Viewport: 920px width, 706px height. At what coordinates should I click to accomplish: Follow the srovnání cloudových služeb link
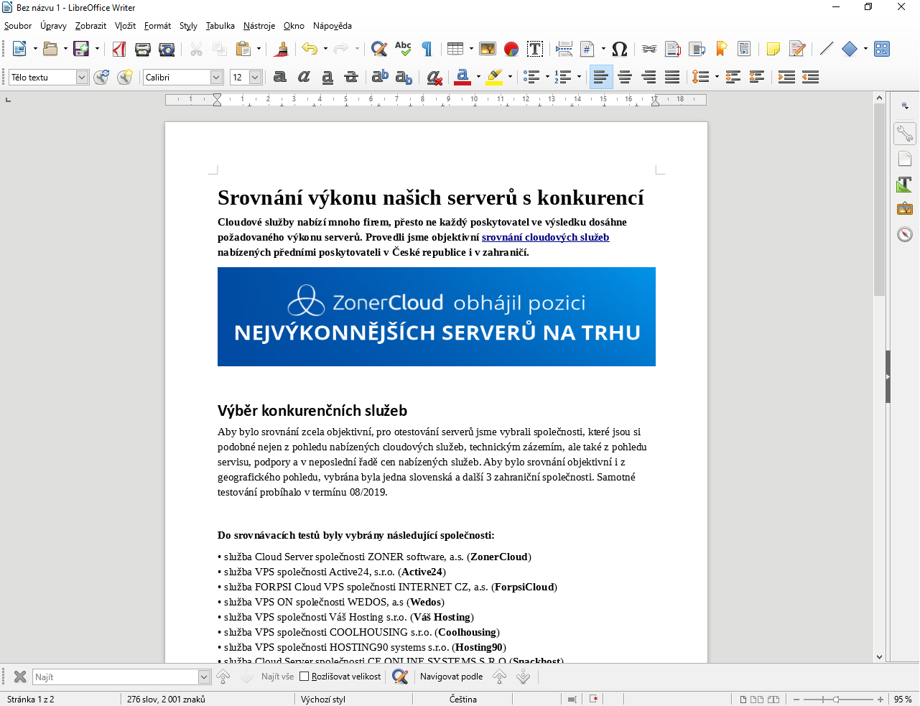coord(545,237)
